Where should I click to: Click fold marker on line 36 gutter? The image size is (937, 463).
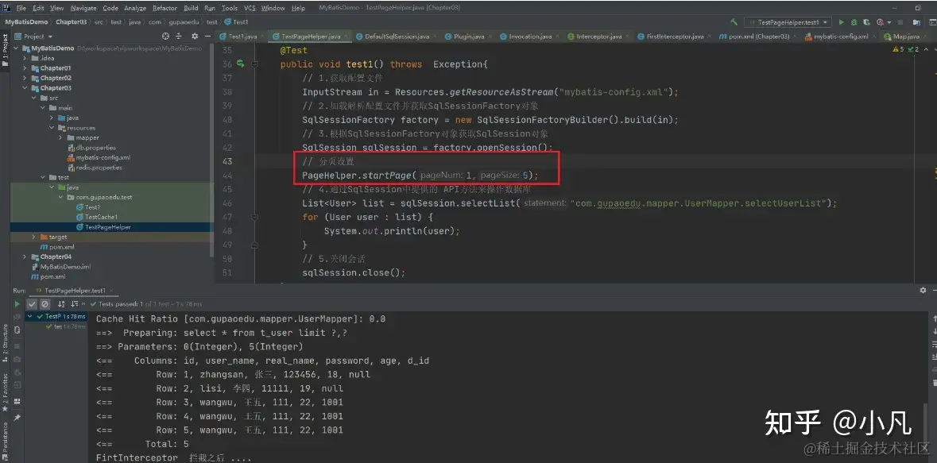pos(256,64)
